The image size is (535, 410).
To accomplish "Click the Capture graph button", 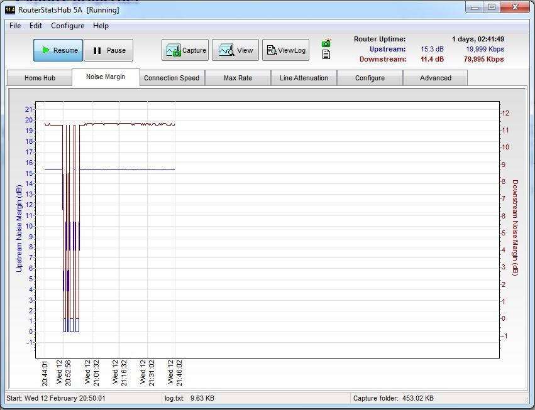I will pos(185,50).
